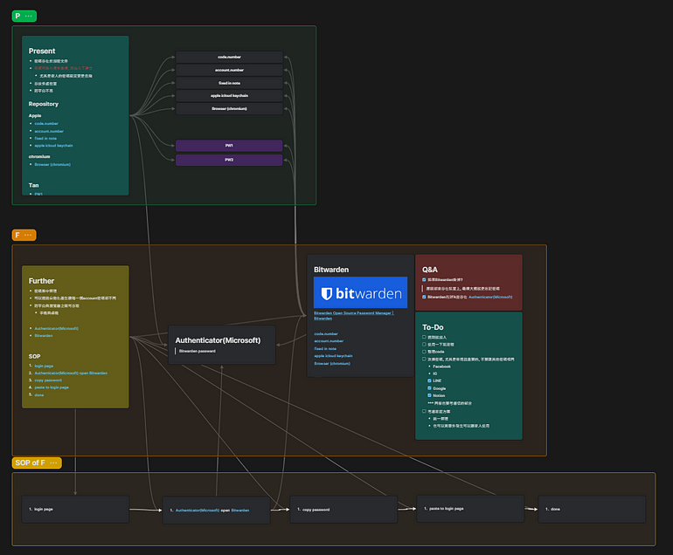Click the Repository heading in Present card
Viewport: 673px width, 555px height.
click(x=44, y=104)
